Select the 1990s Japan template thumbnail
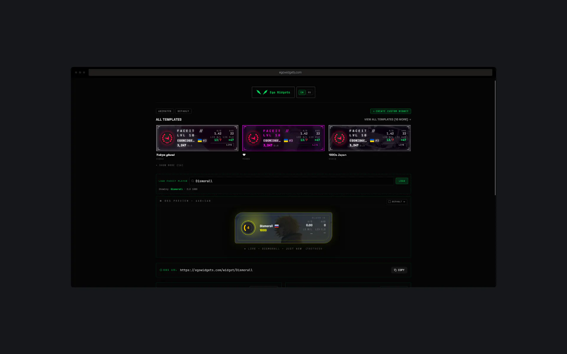The image size is (567, 354). coord(370,138)
